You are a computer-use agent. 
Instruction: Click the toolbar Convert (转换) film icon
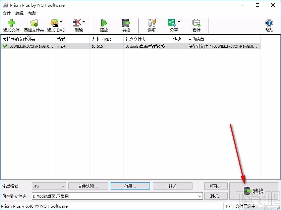coord(126,23)
